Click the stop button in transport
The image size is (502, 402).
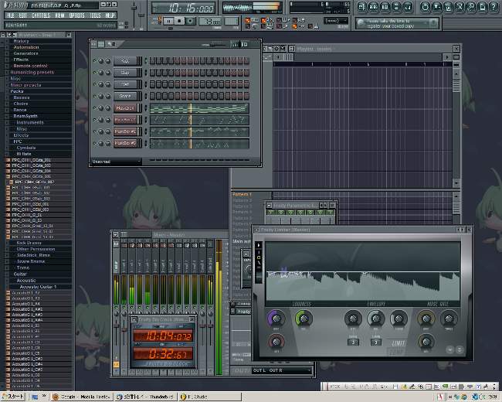click(x=179, y=22)
